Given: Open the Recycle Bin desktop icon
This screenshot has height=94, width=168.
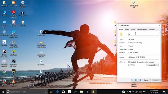Looking at the screenshot, I should coord(4,33).
